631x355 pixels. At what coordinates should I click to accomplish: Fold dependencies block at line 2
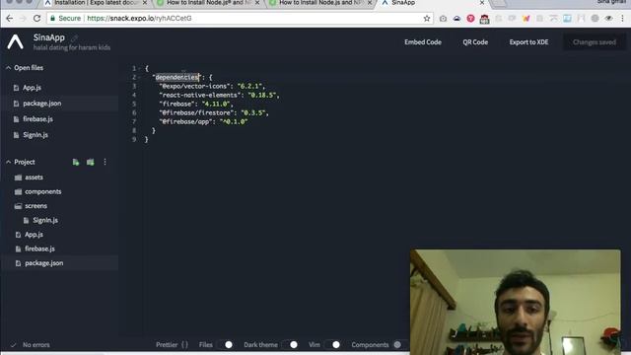pos(139,77)
